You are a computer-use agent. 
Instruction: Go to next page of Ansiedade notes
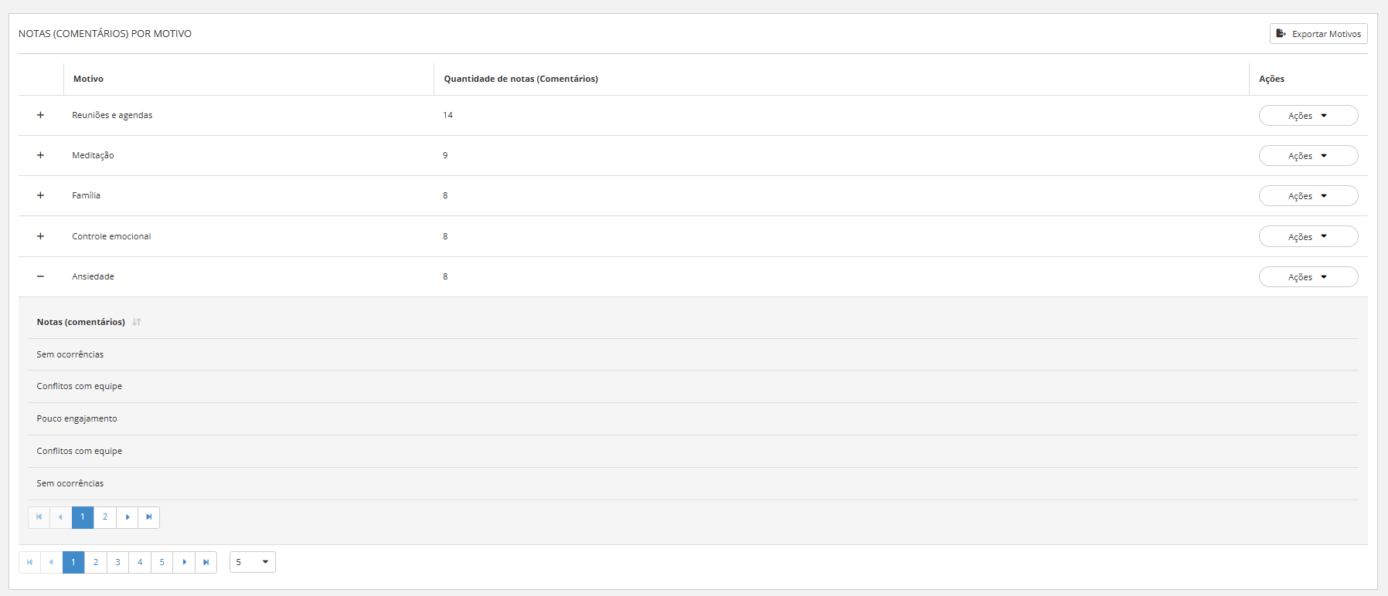pyautogui.click(x=128, y=517)
